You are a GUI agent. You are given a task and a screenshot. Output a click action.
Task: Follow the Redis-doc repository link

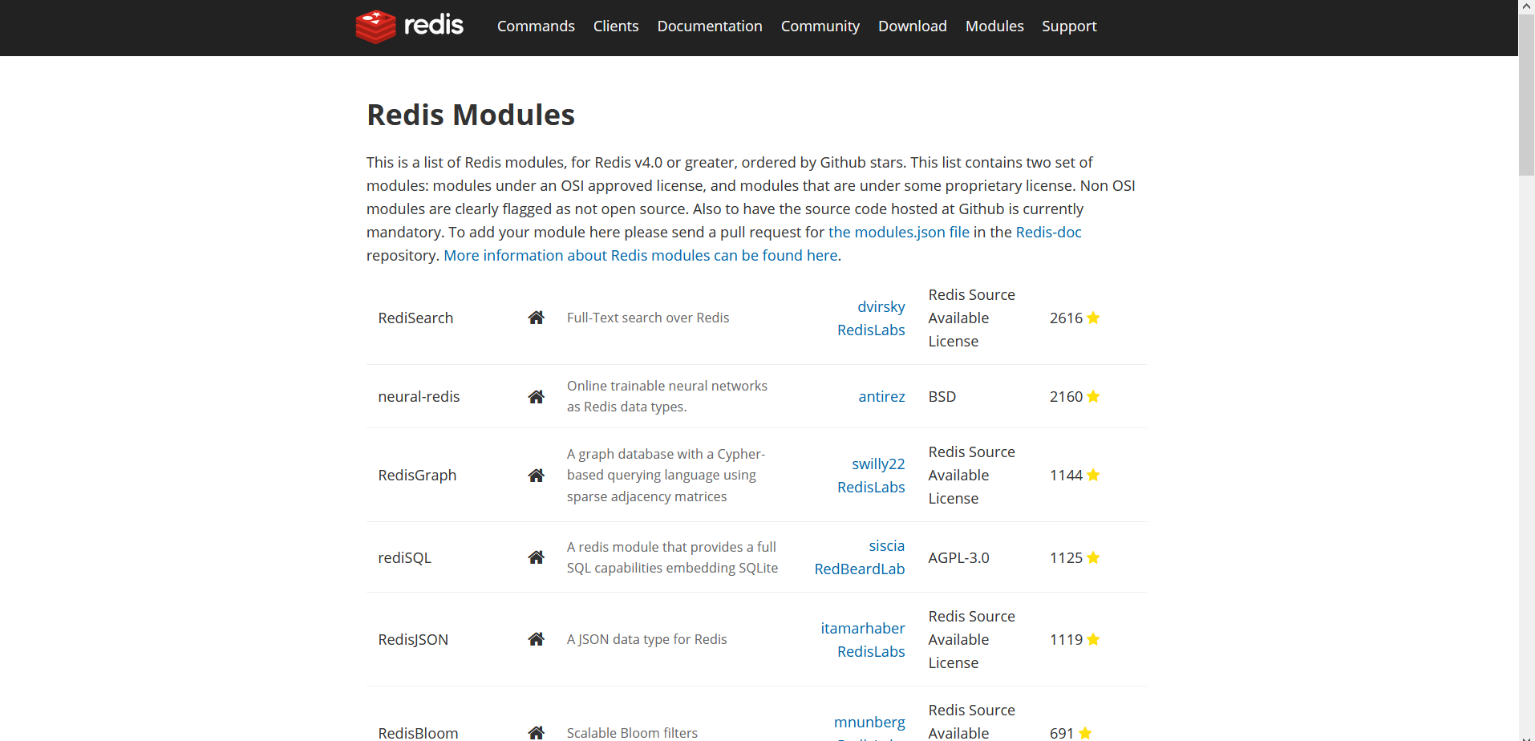[1048, 232]
